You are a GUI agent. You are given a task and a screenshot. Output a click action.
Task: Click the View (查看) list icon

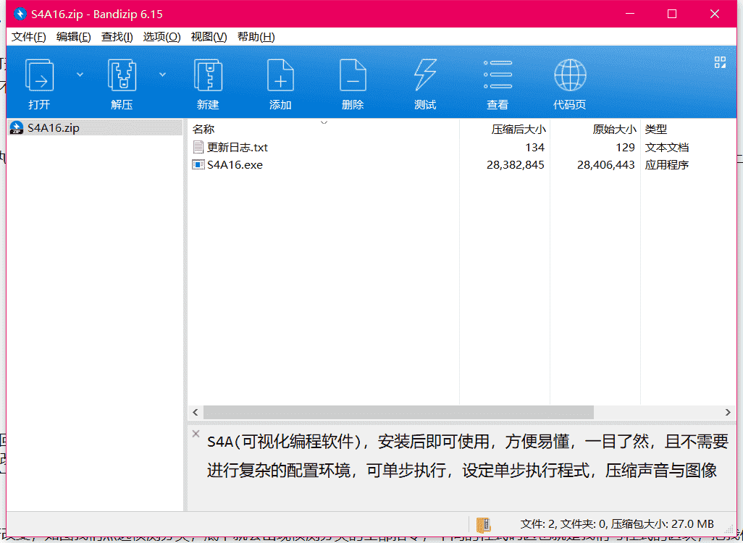tap(498, 75)
